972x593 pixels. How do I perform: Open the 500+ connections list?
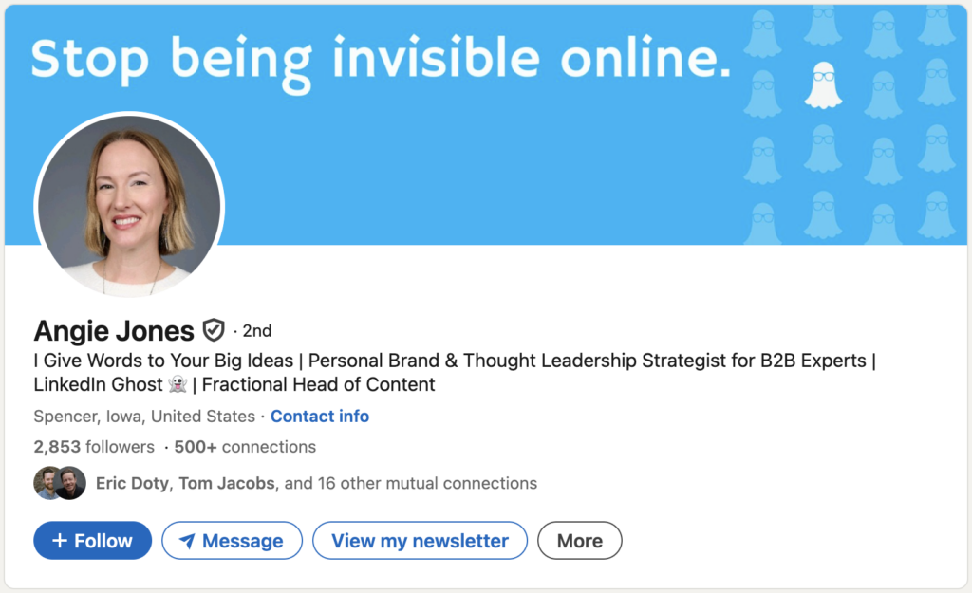click(x=245, y=447)
